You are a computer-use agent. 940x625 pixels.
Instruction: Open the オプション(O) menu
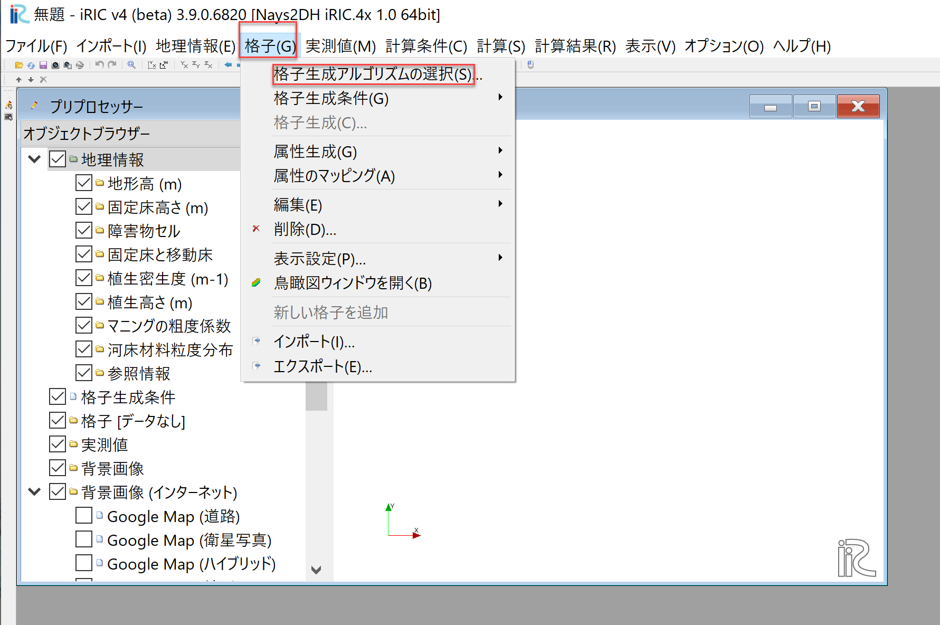724,46
